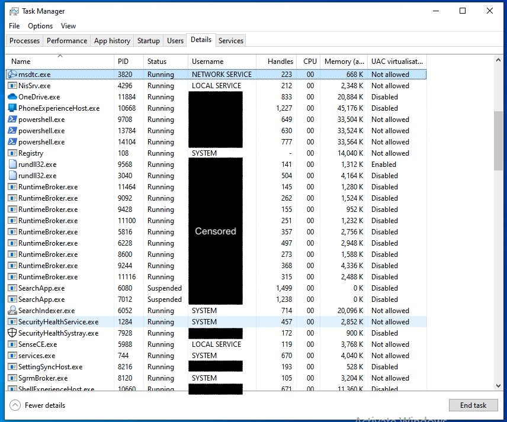Screen dimensions: 507x422
Task: Select PID cell 6228
Action: click(125, 243)
